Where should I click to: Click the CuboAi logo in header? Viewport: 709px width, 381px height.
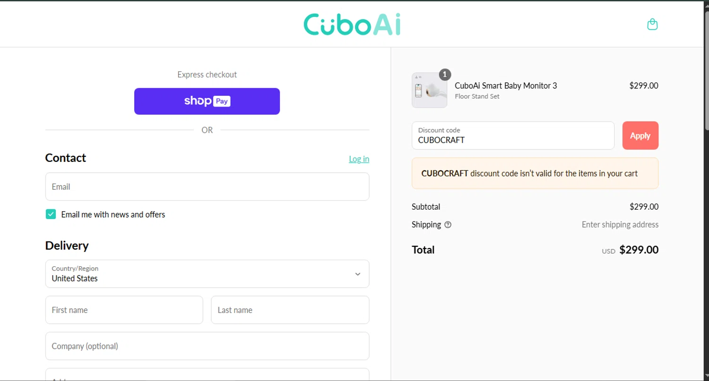point(352,25)
